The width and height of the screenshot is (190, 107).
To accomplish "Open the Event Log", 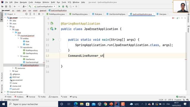I will pyautogui.click(x=181, y=97).
